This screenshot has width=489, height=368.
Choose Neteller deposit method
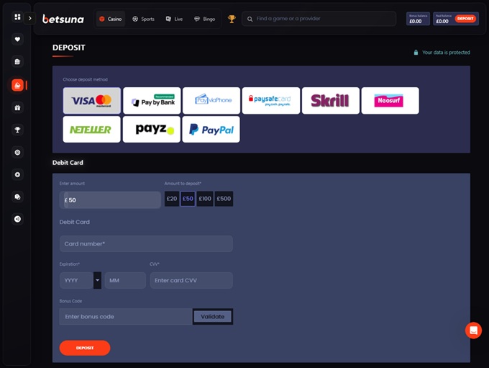92,130
